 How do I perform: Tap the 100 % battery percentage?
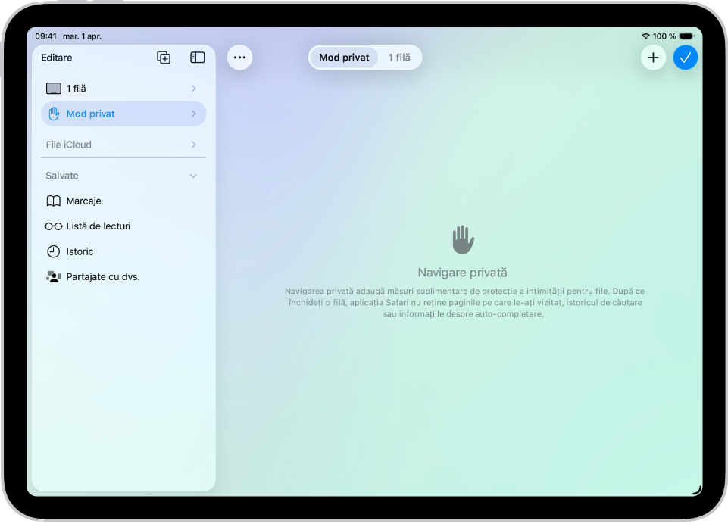pos(664,36)
